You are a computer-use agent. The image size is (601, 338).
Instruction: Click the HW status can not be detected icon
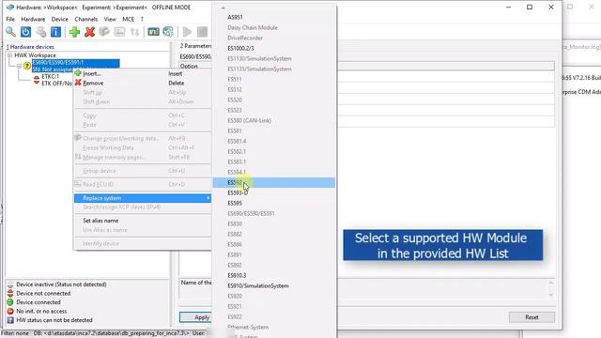(10, 320)
